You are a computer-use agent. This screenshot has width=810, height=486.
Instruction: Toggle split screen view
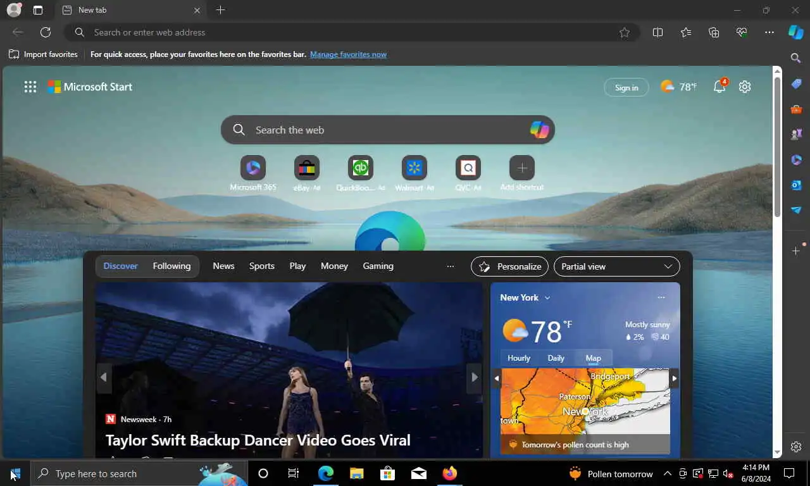(x=657, y=32)
